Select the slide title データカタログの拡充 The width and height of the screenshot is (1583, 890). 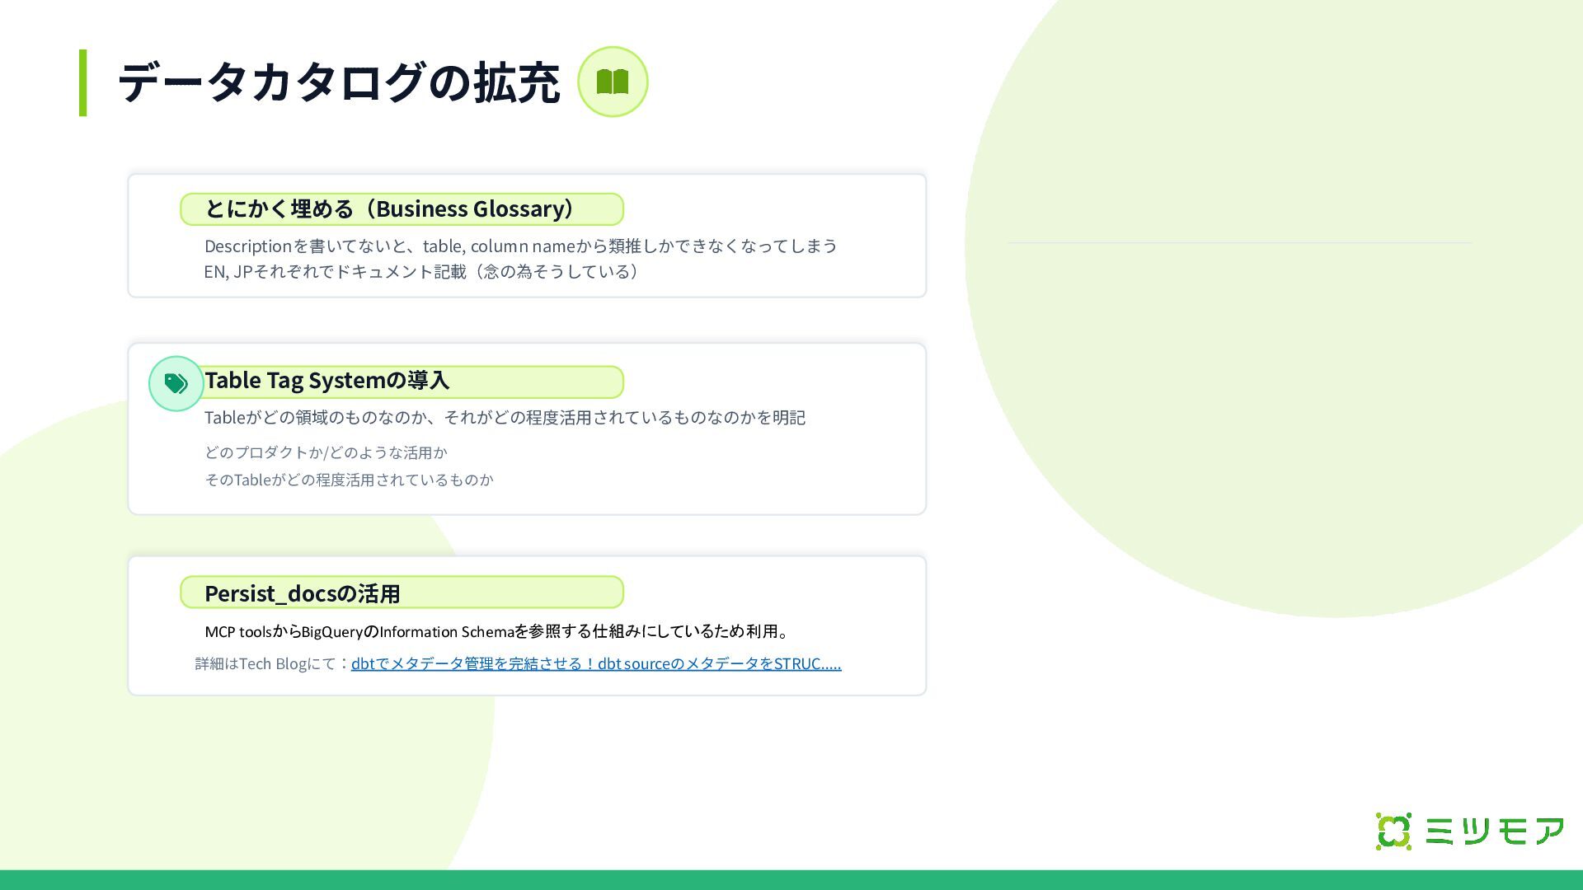pos(339,82)
